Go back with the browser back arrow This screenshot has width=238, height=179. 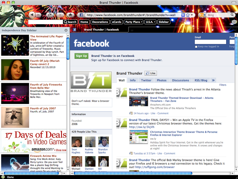pyautogui.click(x=32, y=15)
